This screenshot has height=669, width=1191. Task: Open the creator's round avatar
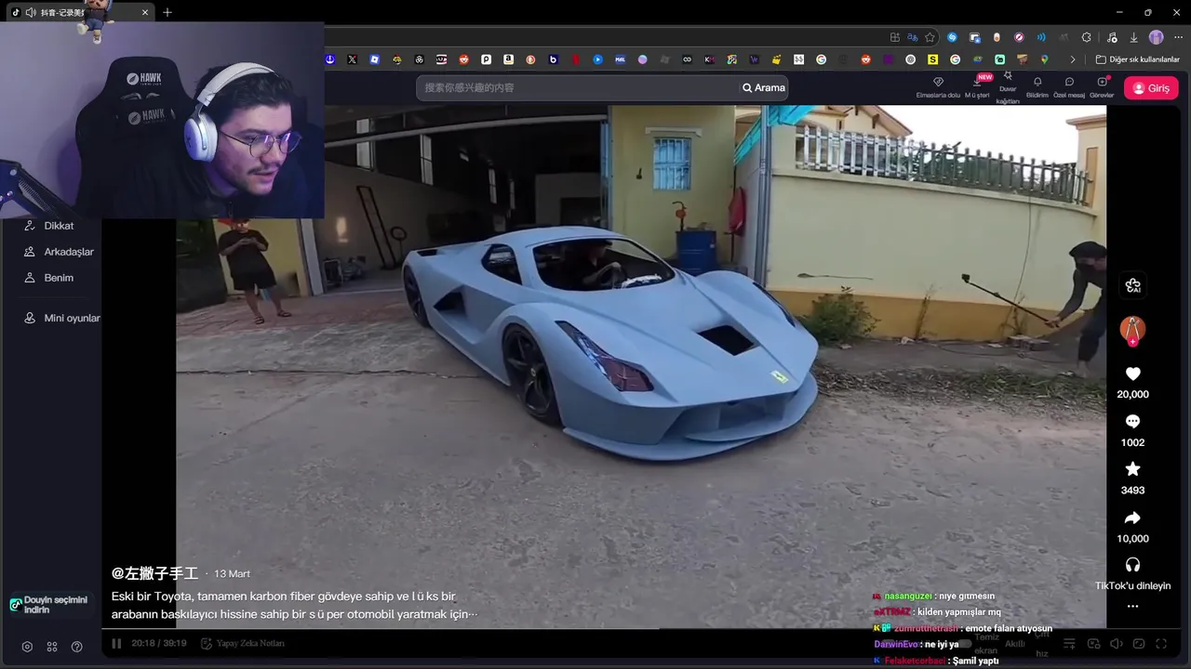(x=1132, y=330)
